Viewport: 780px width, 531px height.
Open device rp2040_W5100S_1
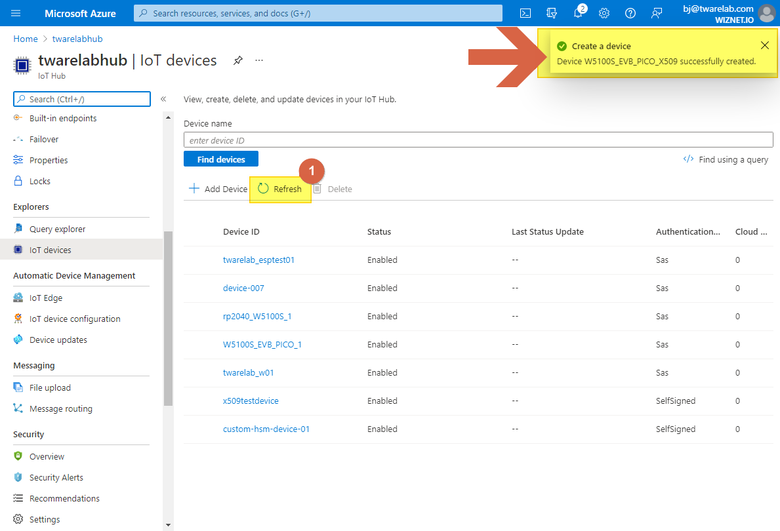pyautogui.click(x=257, y=316)
